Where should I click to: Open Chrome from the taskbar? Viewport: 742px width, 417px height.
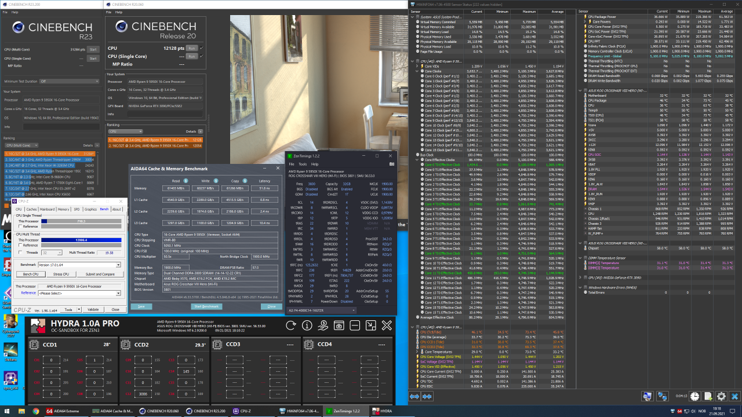(35, 411)
